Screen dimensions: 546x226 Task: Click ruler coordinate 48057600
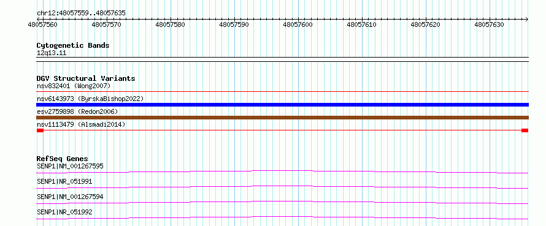click(298, 24)
